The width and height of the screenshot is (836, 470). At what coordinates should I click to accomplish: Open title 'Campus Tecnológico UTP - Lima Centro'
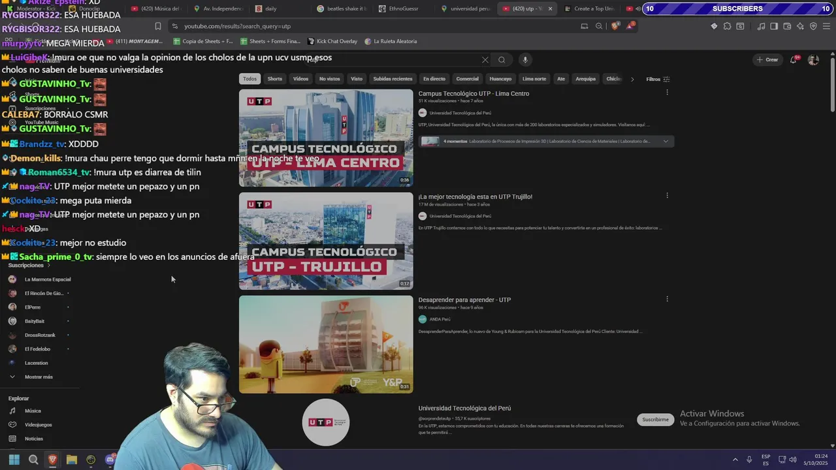coord(474,93)
